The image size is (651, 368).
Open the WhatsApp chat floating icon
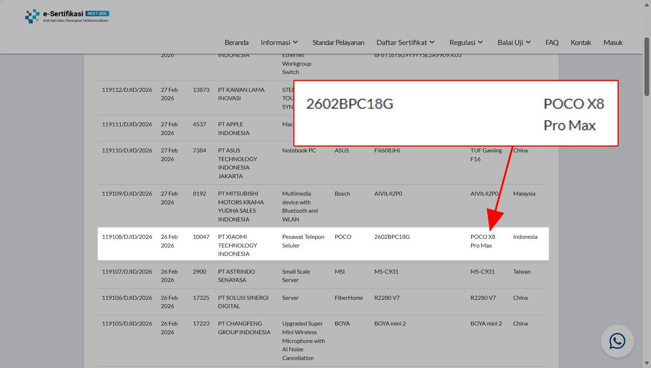[x=617, y=341]
